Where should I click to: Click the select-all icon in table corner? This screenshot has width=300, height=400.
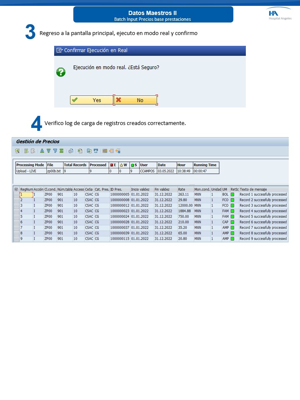pyautogui.click(x=16, y=189)
